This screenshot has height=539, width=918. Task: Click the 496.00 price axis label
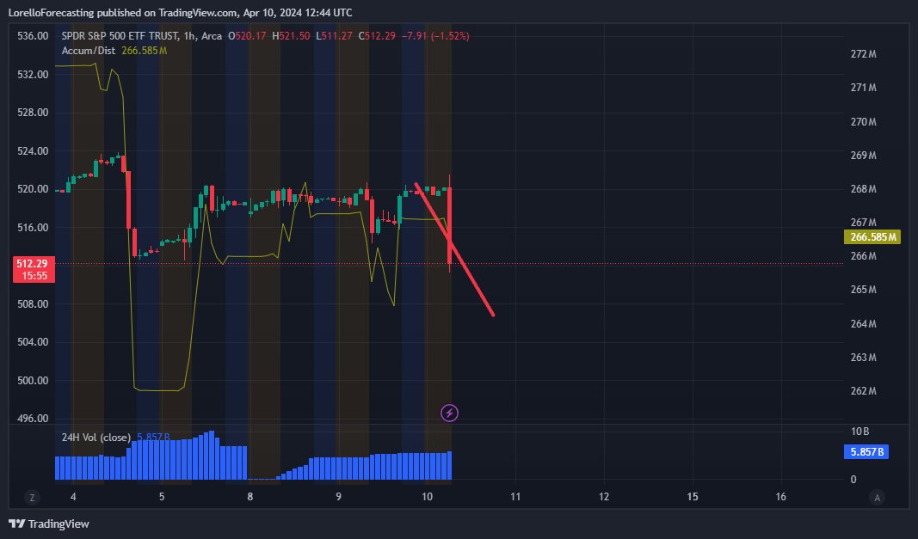33,419
